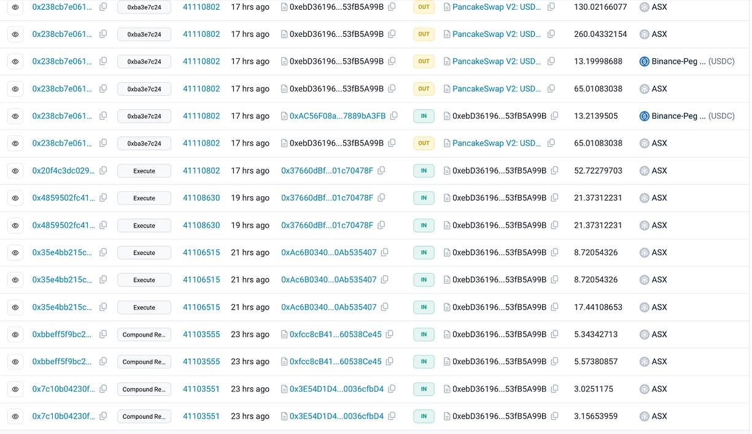The height and width of the screenshot is (434, 752).
Task: Copy transaction hash in the 5.34342713 row
Action: pos(103,334)
